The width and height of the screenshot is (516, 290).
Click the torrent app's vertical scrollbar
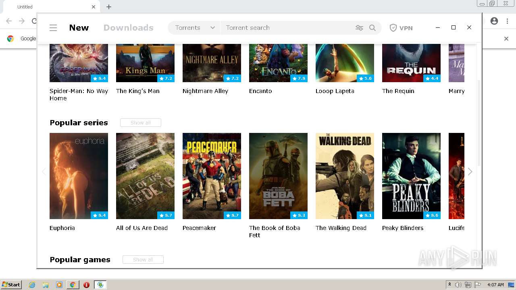coord(479,123)
